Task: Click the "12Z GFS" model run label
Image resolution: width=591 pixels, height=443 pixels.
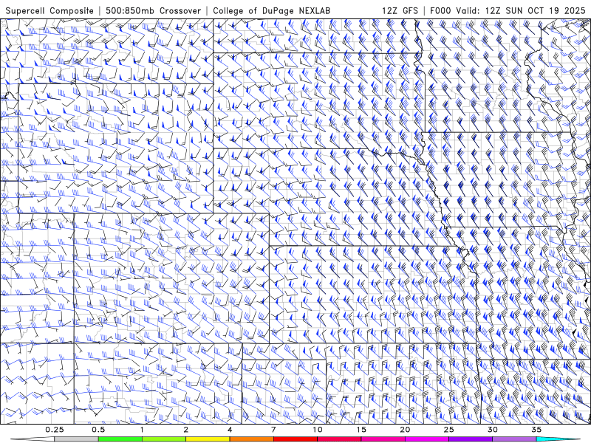Action: coord(400,10)
